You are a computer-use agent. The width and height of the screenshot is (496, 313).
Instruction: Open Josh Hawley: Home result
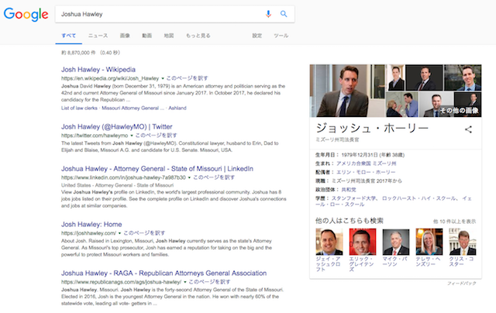pos(91,225)
